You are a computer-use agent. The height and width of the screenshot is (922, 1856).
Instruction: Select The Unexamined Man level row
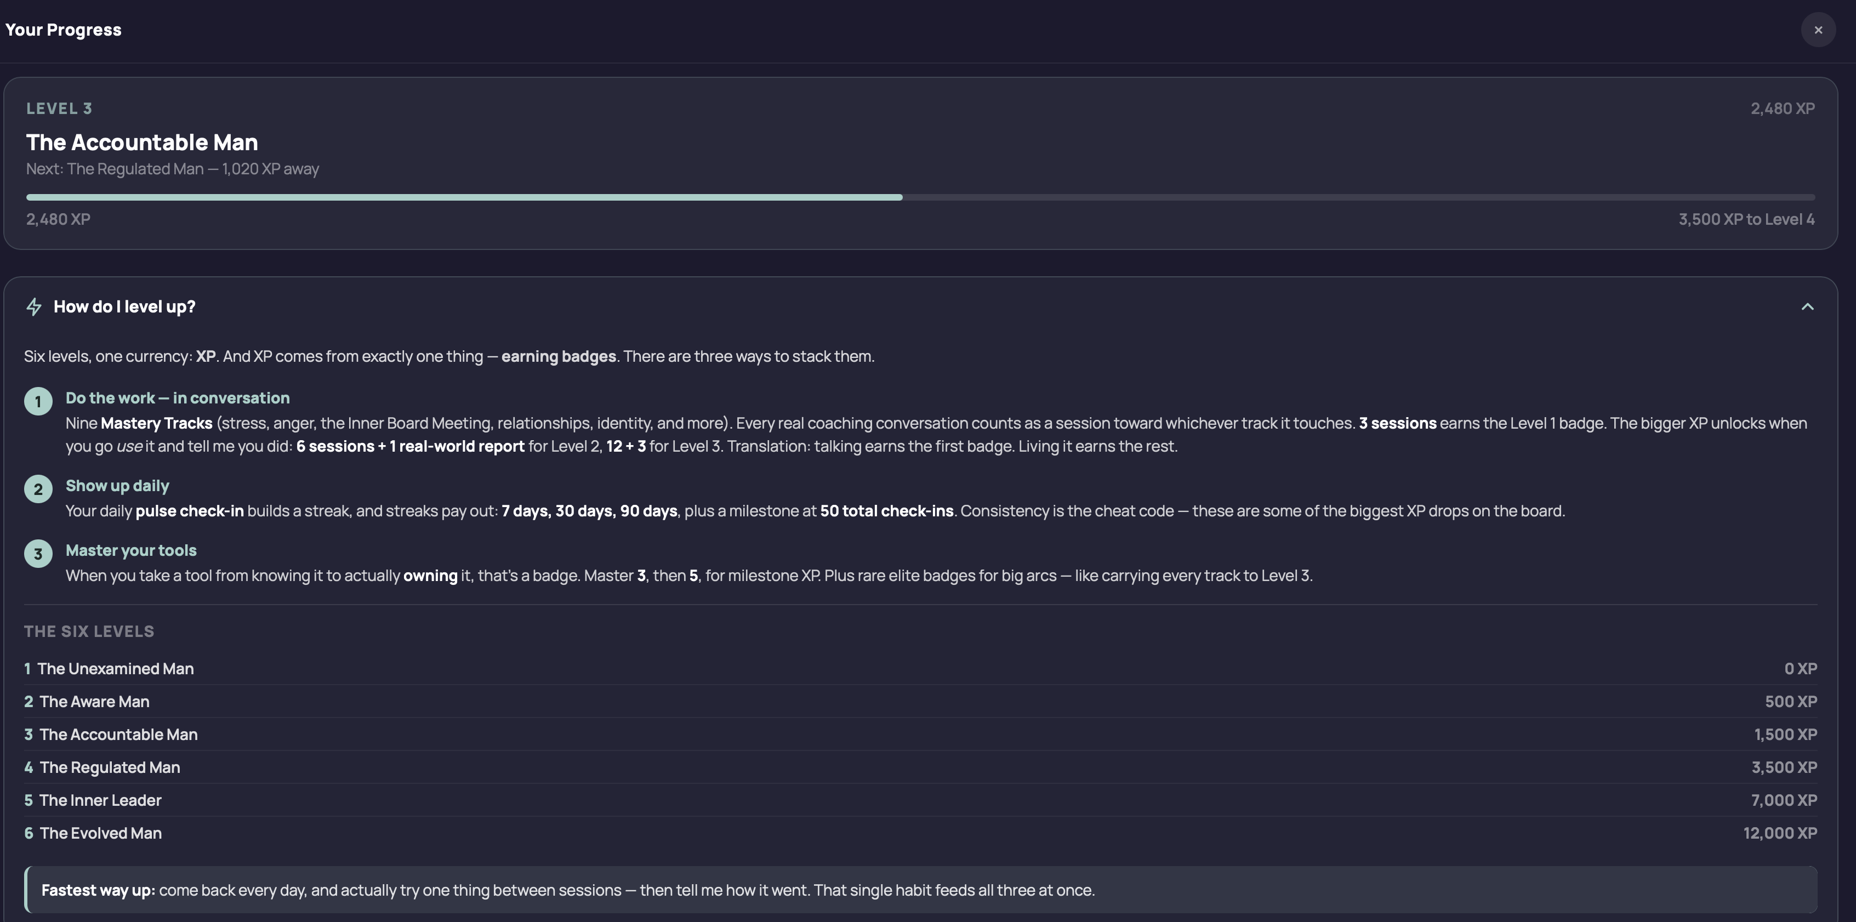point(920,668)
